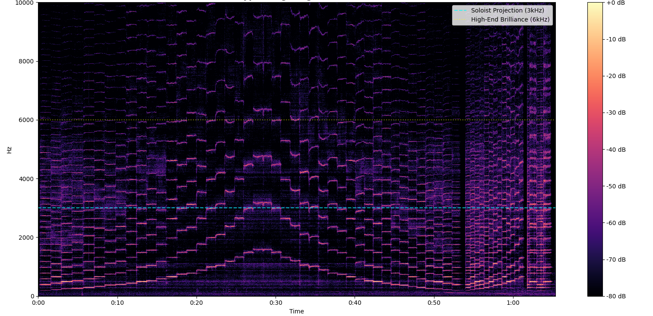Click the 2000 Hz y-axis tick label

[27, 238]
